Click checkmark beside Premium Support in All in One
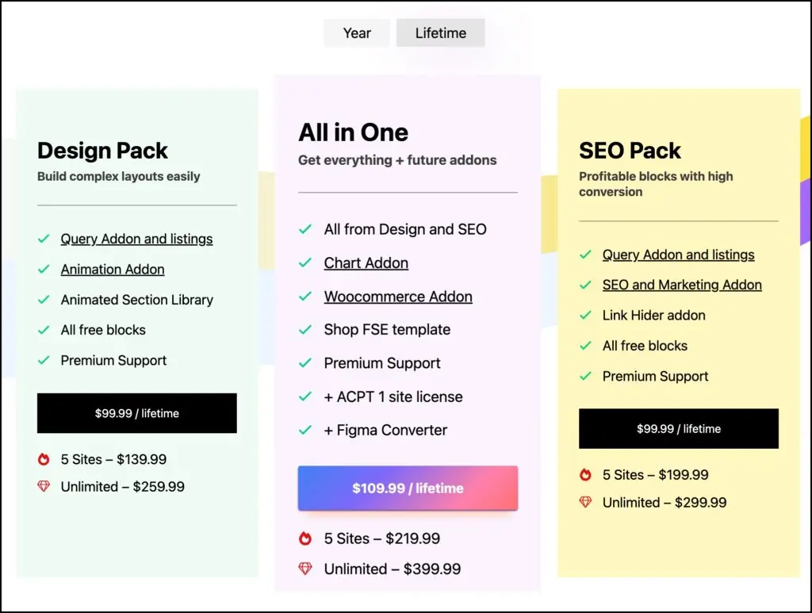812x613 pixels. click(305, 363)
